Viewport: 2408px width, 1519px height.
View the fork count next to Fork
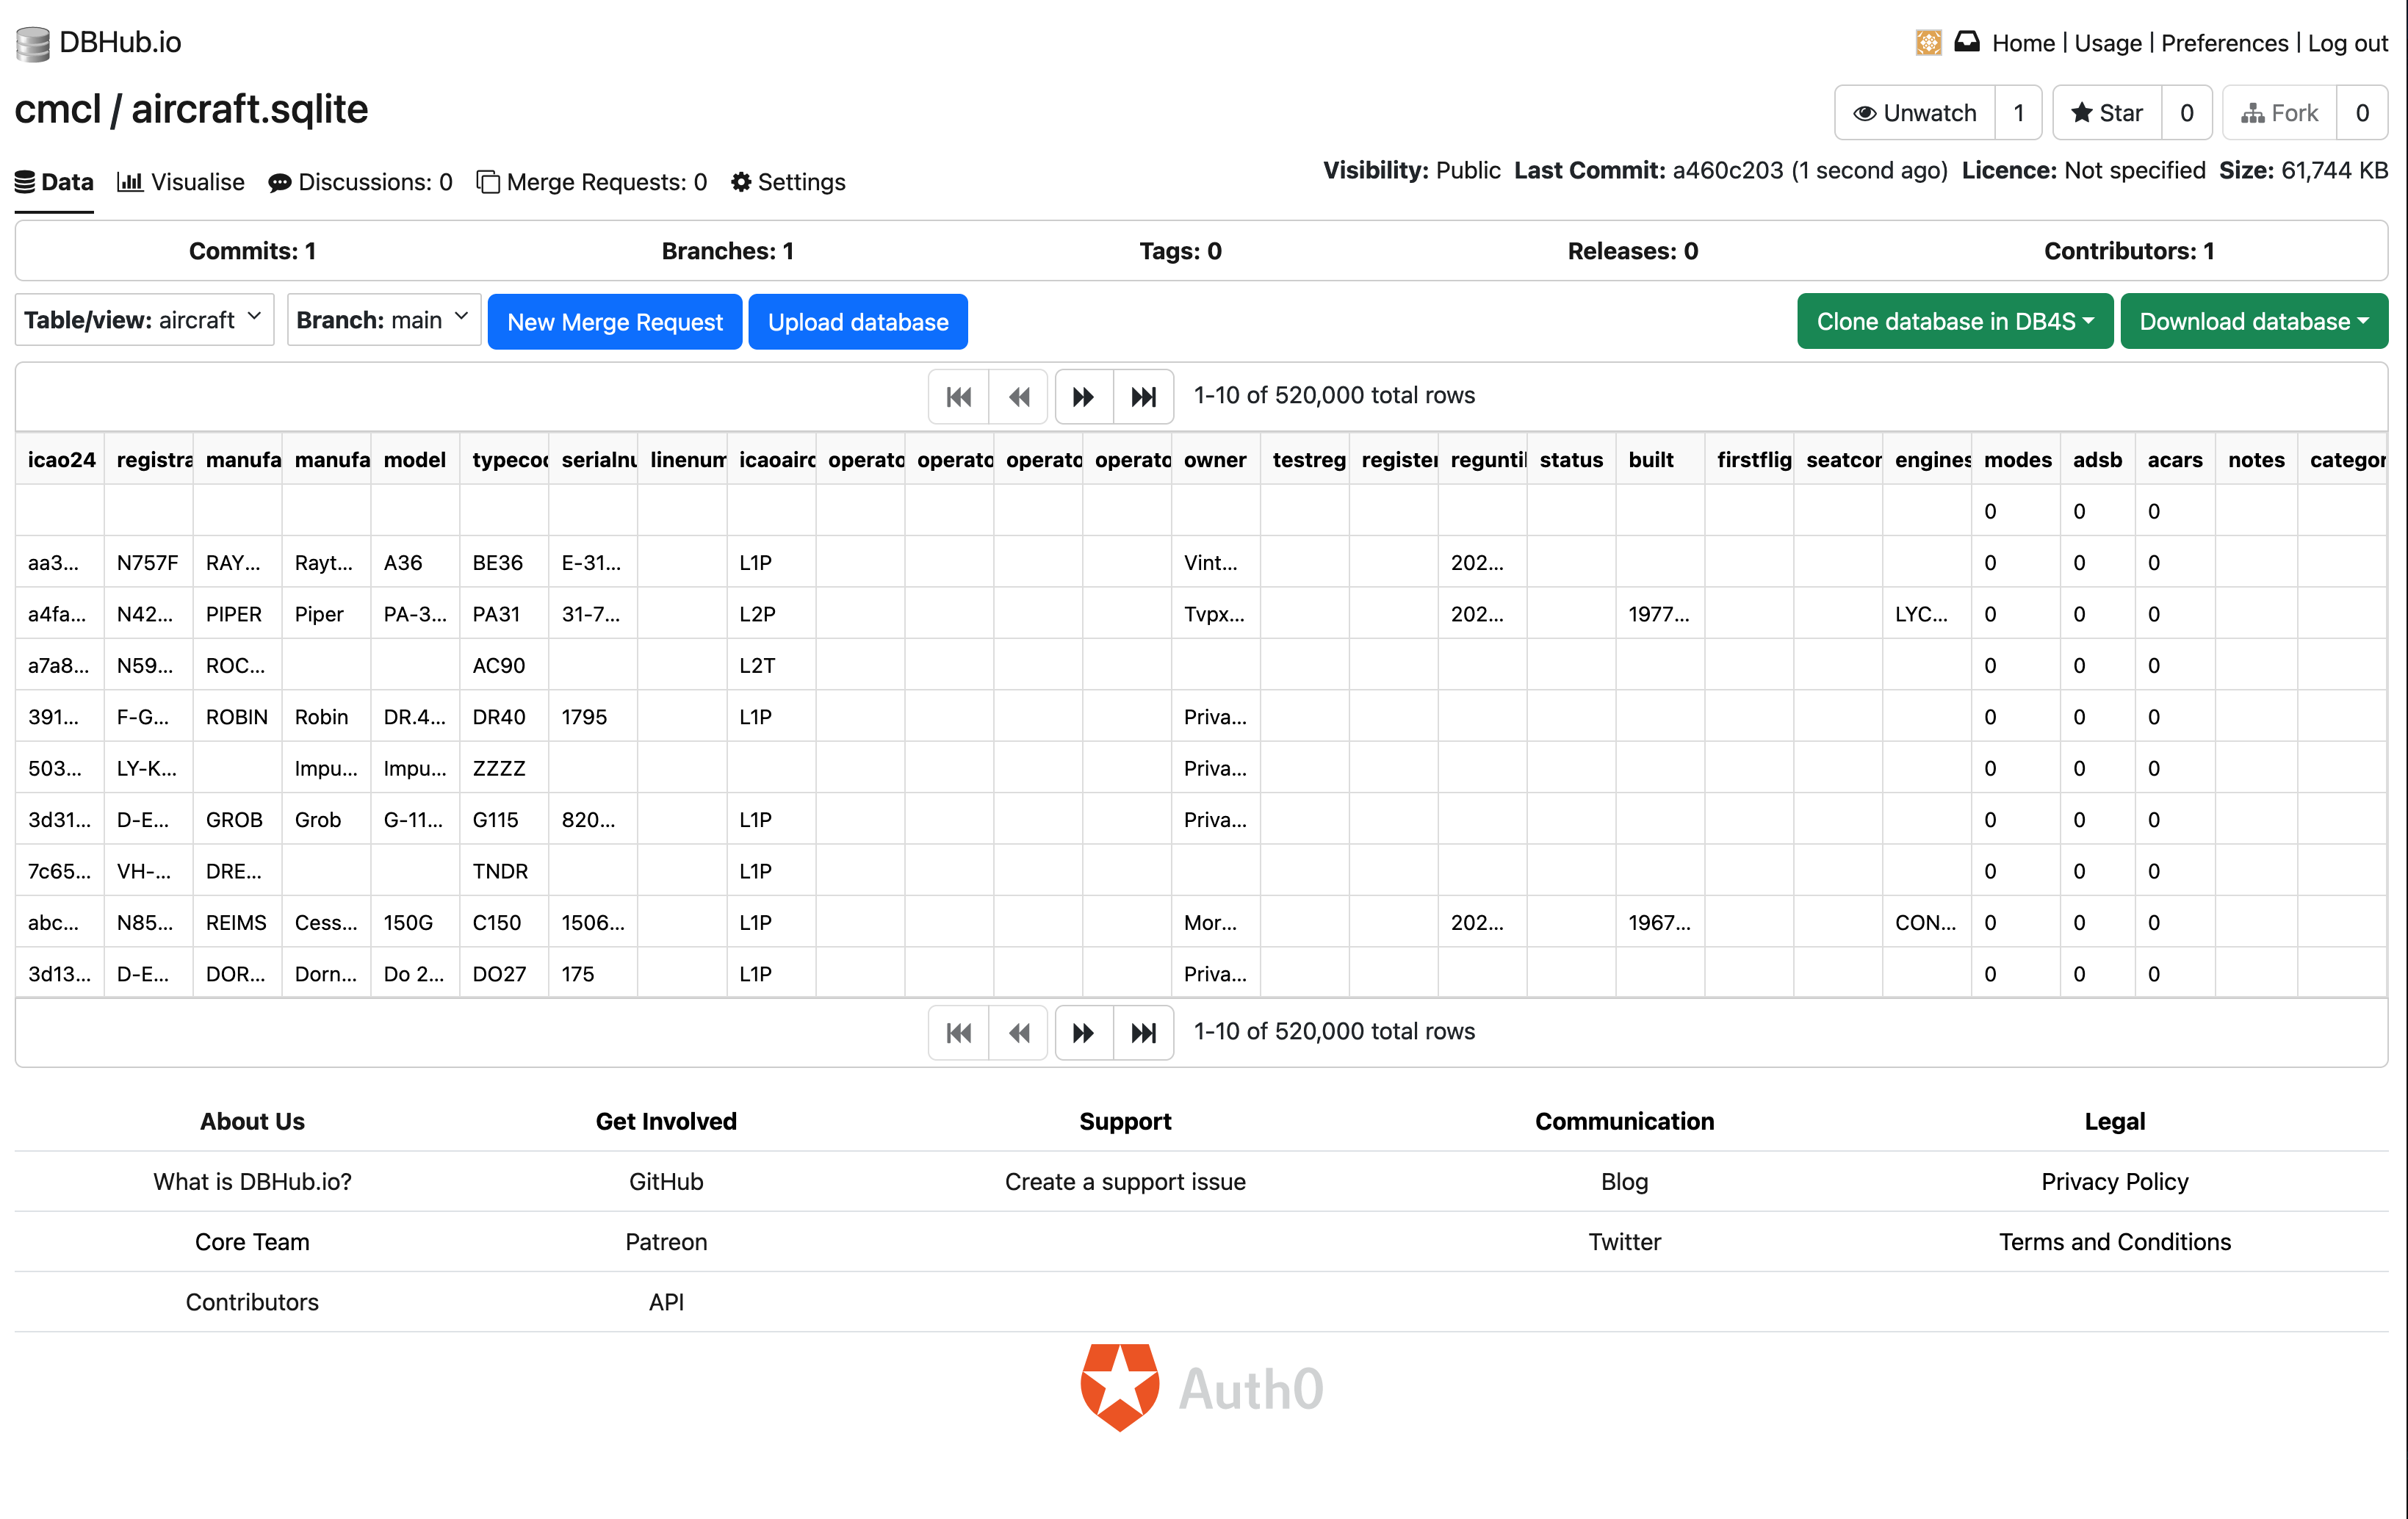coord(2362,113)
